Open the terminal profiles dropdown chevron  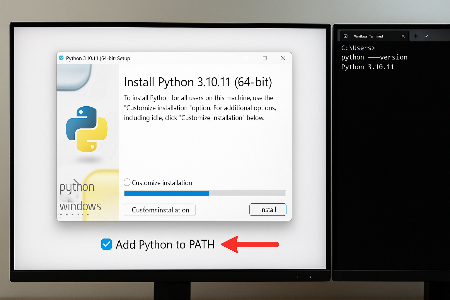[x=426, y=36]
